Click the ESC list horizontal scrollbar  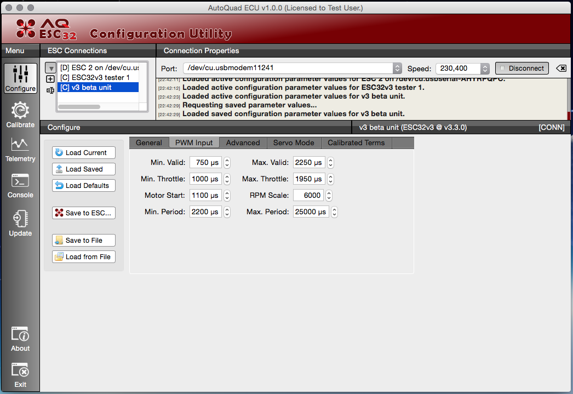[x=79, y=107]
